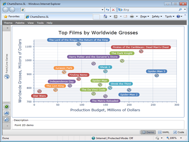The width and height of the screenshot is (189, 142).
Task: Expand the address bar URL dropdown
Action: click(102, 10)
